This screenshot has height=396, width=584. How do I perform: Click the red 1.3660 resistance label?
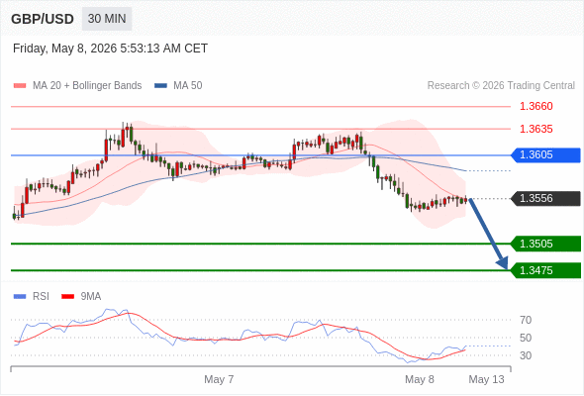tap(535, 107)
